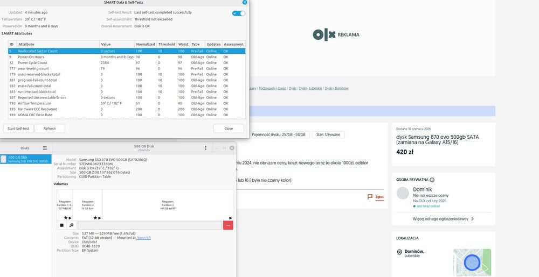This screenshot has width=539, height=277.
Task: Sort by the Updates column header
Action: [213, 44]
